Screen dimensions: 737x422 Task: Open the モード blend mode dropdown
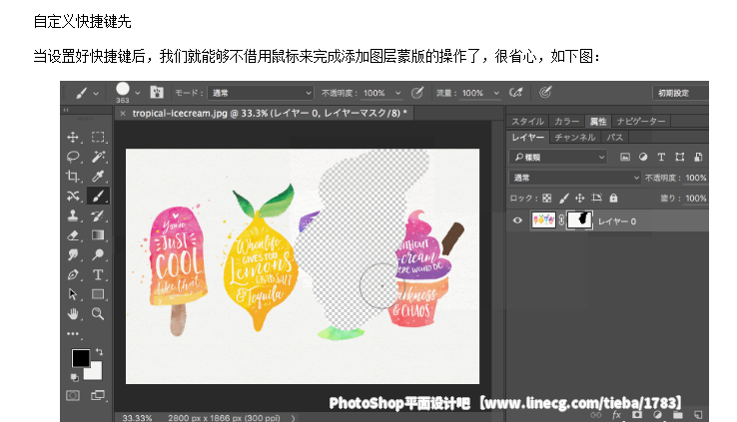(261, 93)
